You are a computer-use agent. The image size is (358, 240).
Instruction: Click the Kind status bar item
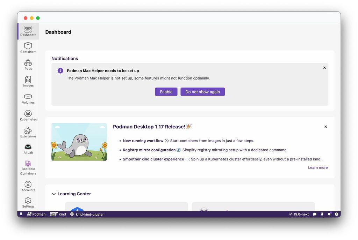click(58, 214)
